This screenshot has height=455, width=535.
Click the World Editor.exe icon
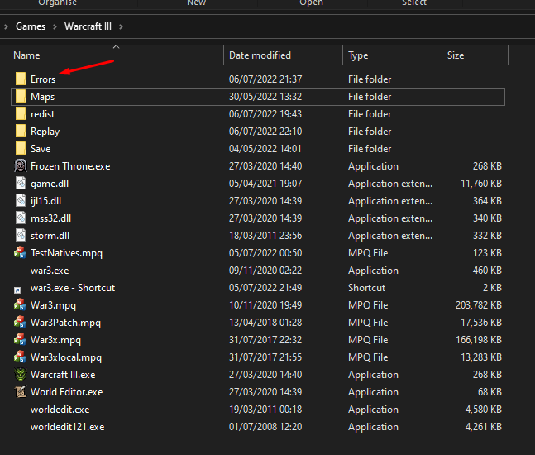coord(21,392)
